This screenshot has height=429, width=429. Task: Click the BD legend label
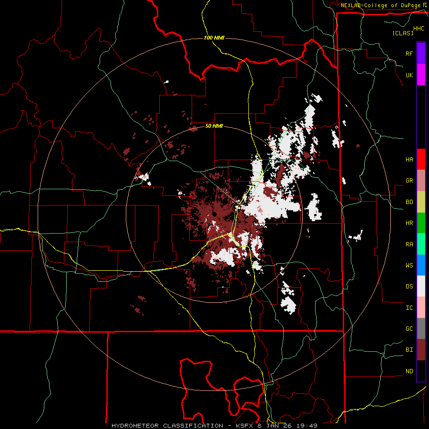pos(409,202)
